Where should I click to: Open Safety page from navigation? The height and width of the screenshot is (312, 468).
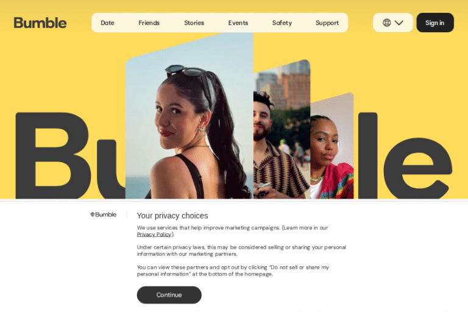[x=282, y=23]
